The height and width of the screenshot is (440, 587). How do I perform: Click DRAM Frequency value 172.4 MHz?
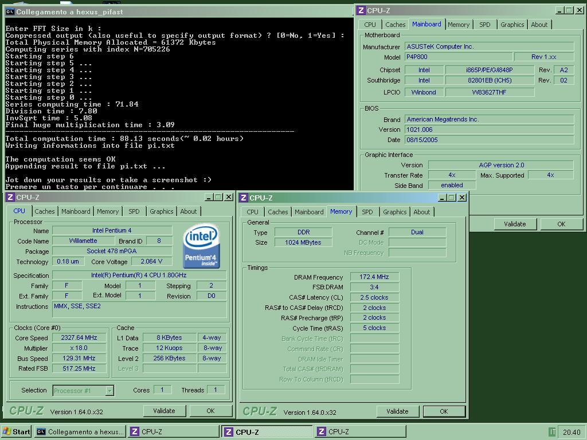pyautogui.click(x=374, y=277)
